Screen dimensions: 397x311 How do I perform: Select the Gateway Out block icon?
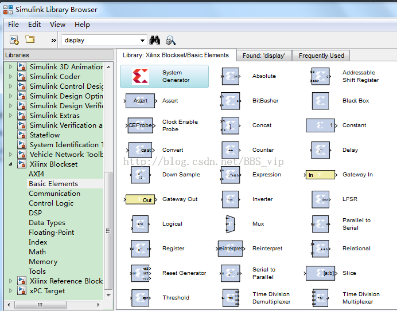pyautogui.click(x=140, y=199)
